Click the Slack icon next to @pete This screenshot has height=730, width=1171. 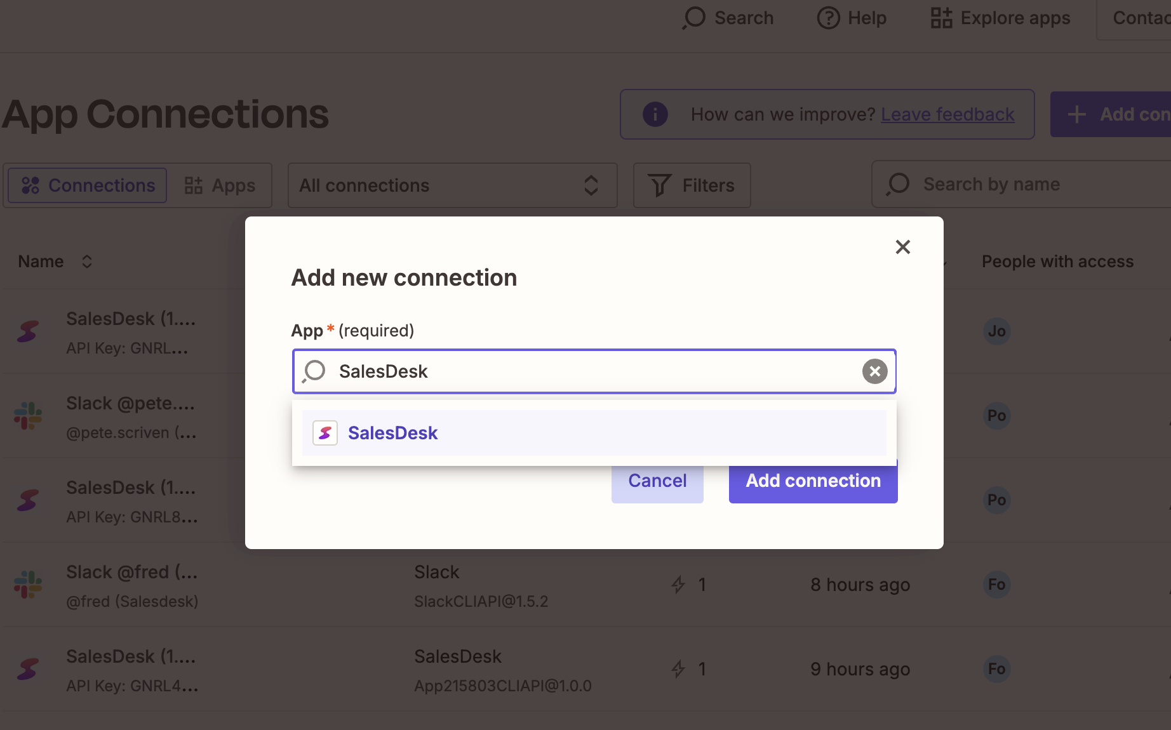28,416
